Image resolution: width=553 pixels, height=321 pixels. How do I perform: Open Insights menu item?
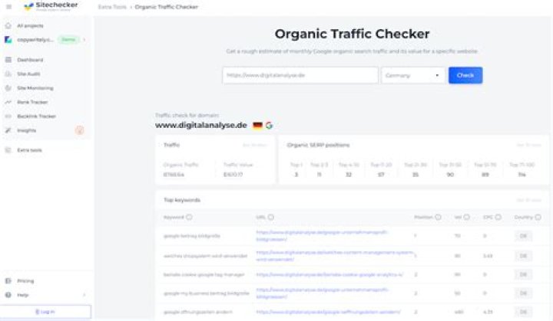point(26,130)
